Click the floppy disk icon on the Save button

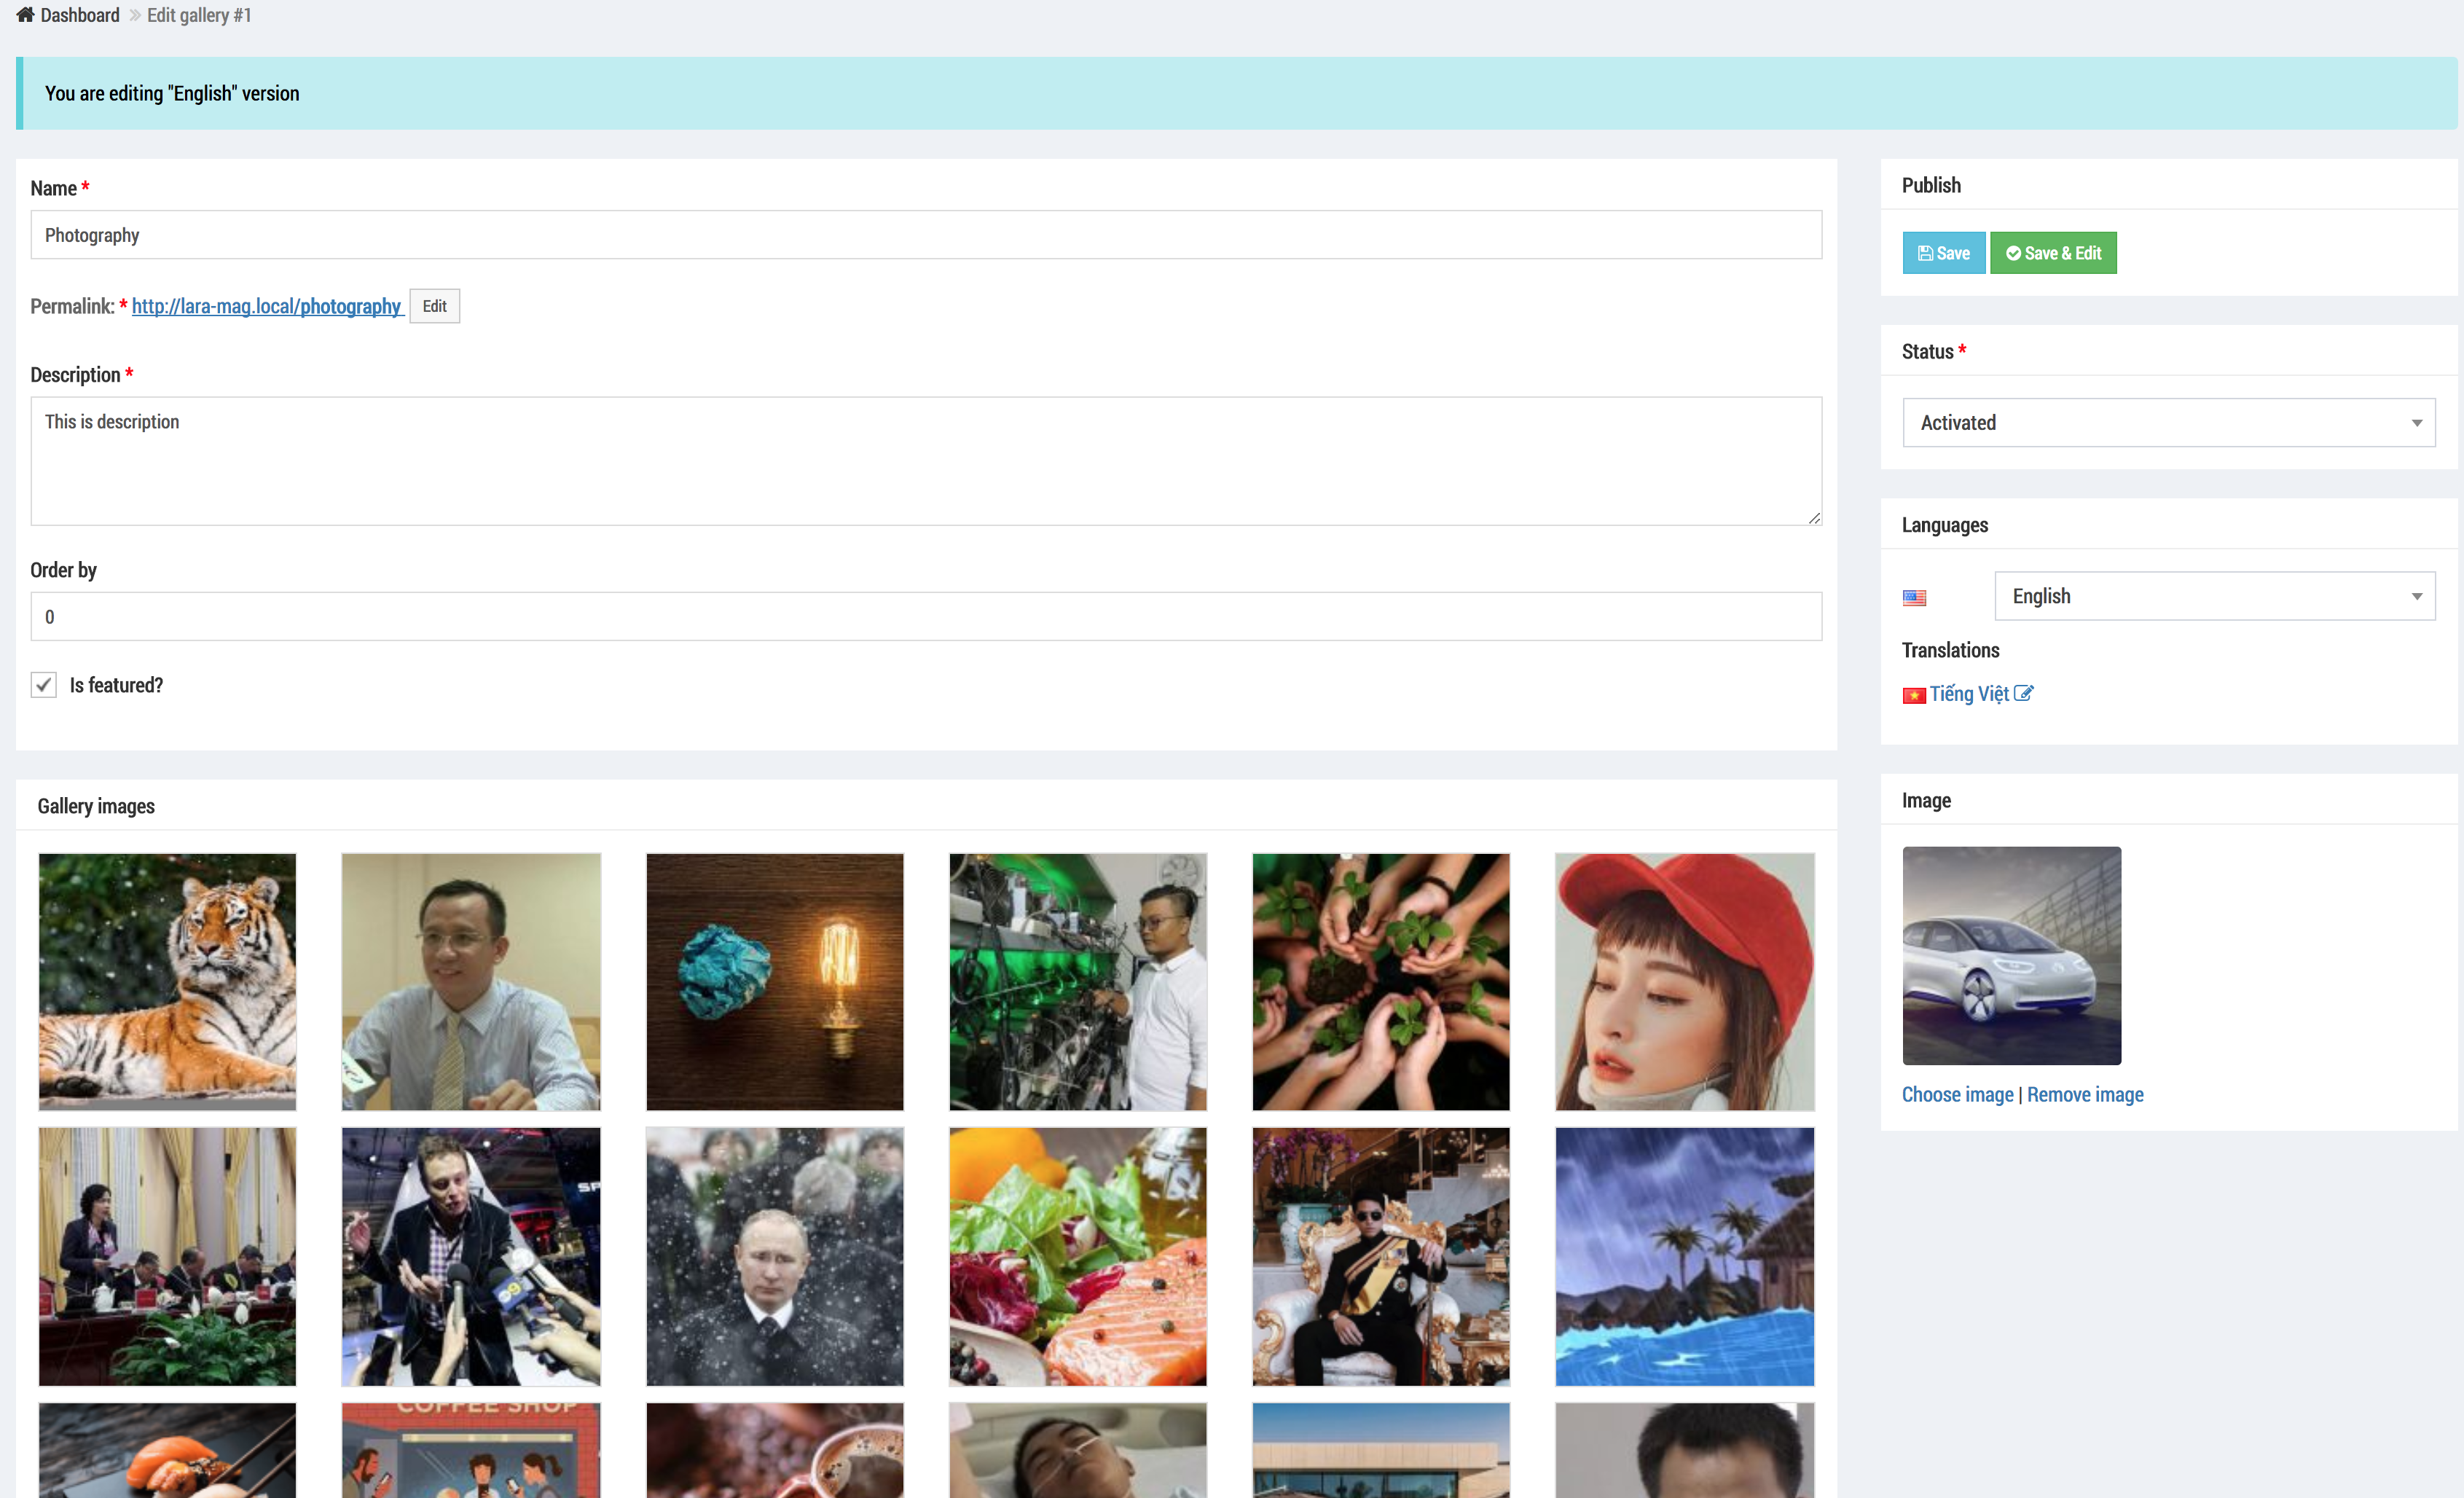coord(1925,254)
